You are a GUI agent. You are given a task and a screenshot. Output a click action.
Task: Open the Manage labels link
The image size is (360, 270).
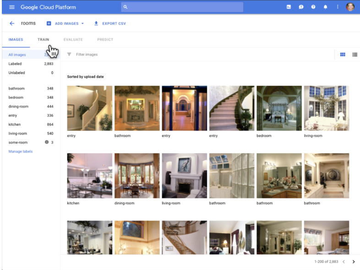pyautogui.click(x=21, y=151)
